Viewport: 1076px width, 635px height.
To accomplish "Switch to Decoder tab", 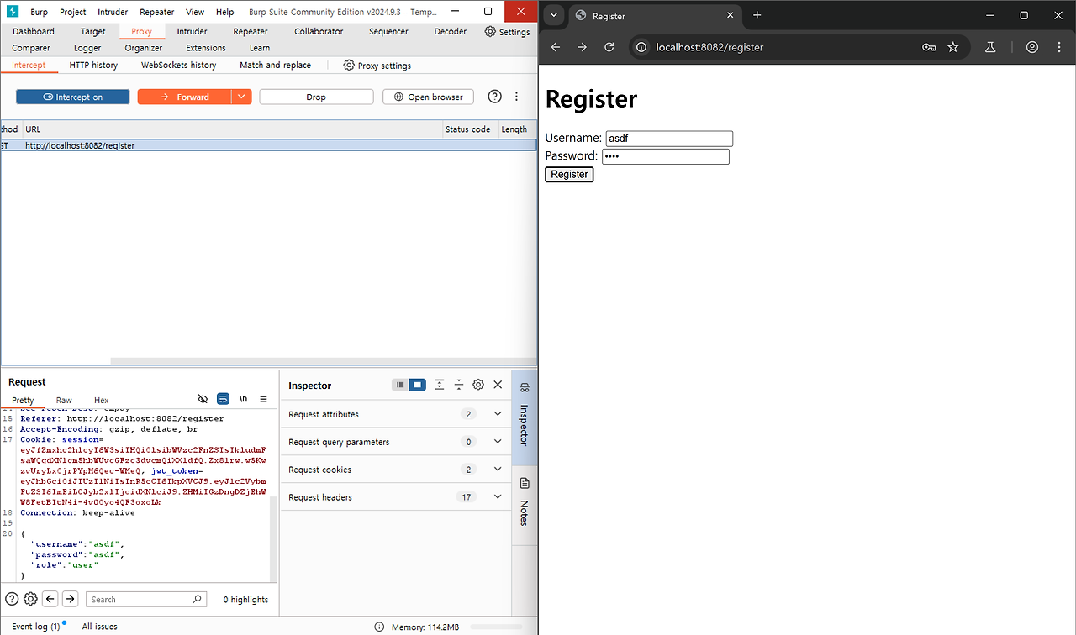I will click(x=451, y=31).
